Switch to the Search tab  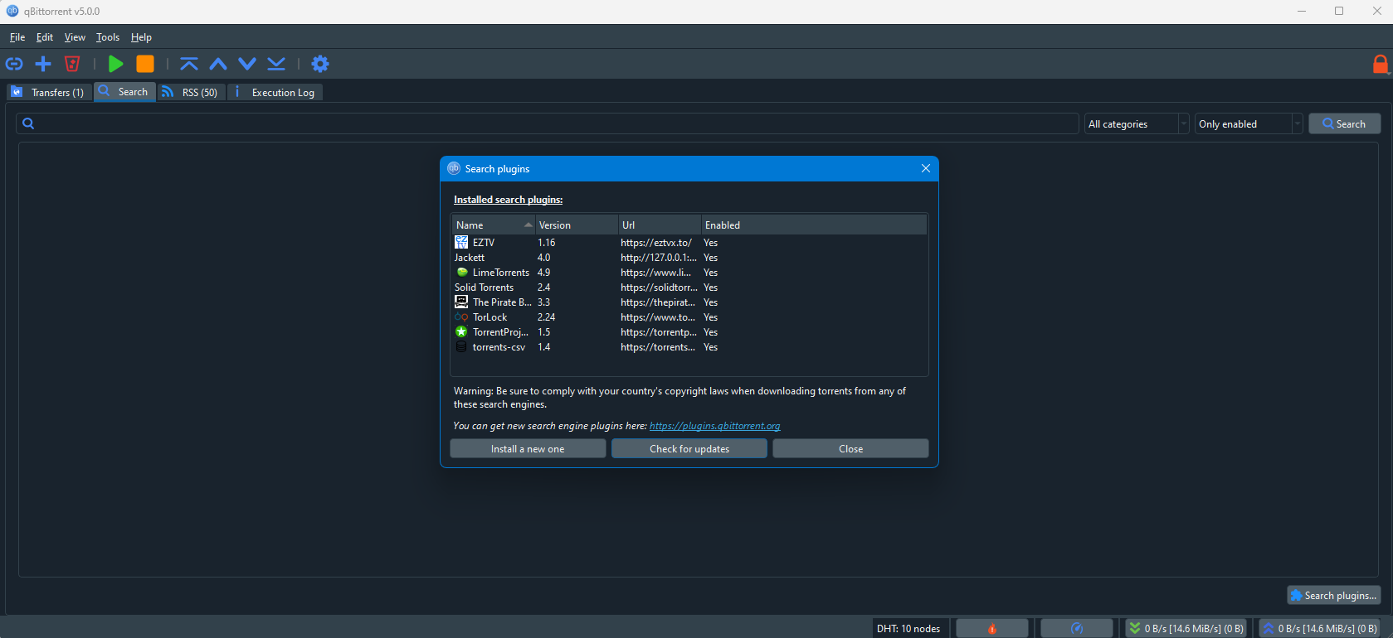(x=124, y=92)
